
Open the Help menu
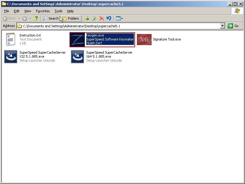point(70,11)
